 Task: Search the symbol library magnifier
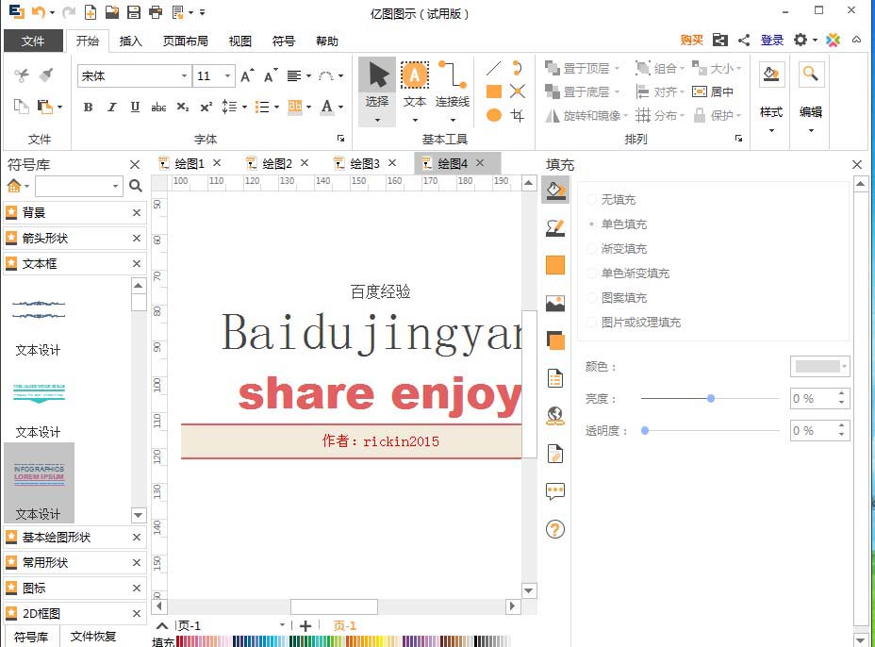[135, 186]
